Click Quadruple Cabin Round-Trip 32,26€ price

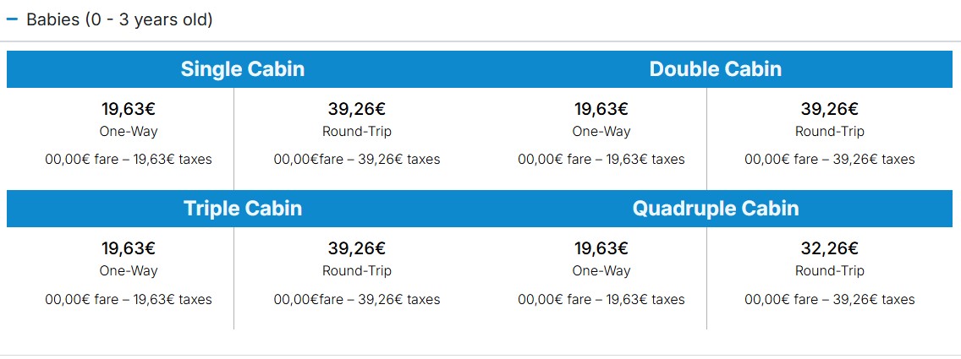click(829, 249)
